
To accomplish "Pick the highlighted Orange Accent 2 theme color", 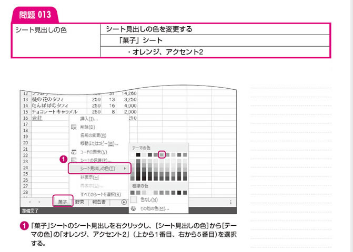I will pyautogui.click(x=162, y=155).
